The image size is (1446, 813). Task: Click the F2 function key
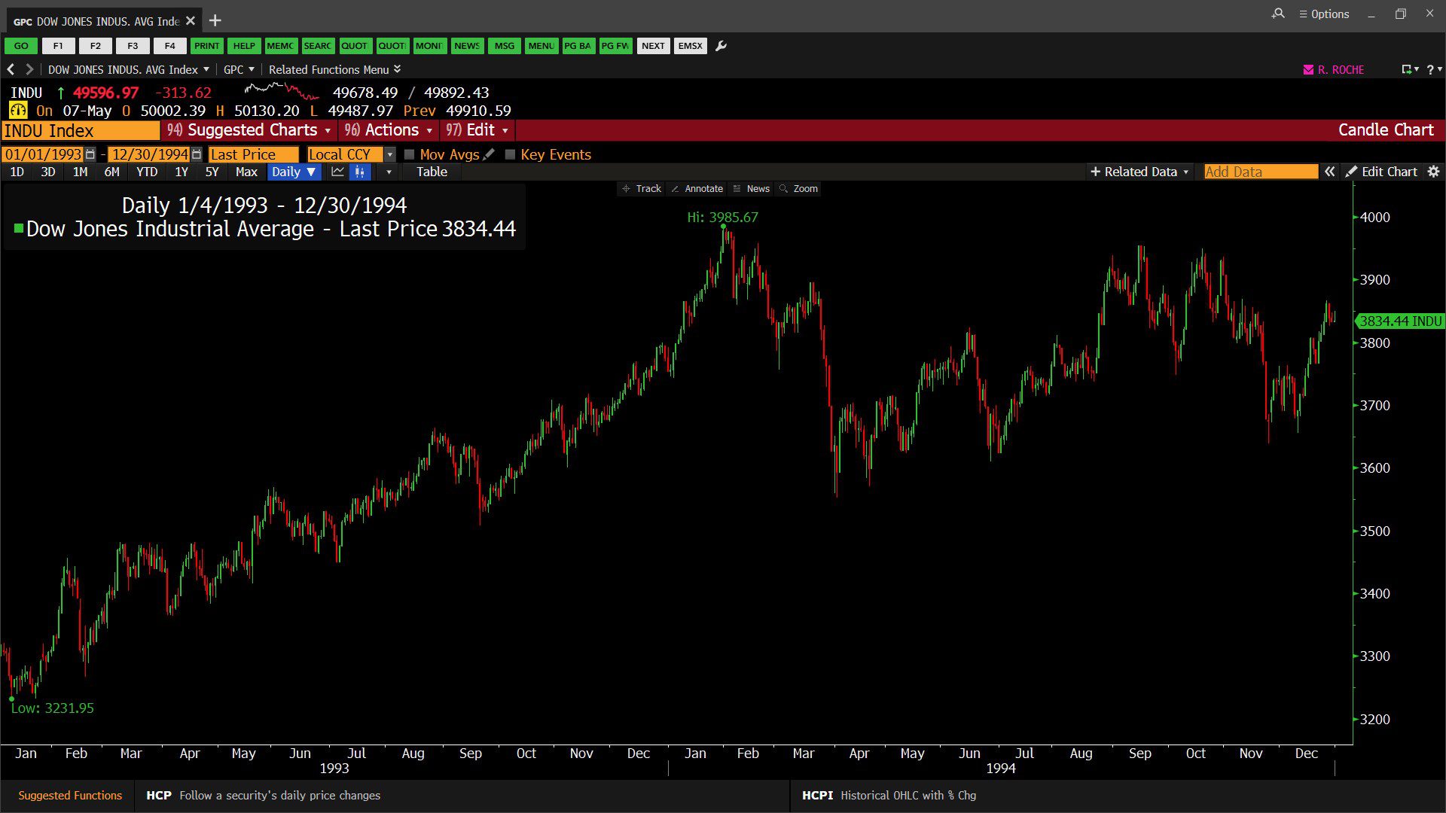pyautogui.click(x=96, y=46)
